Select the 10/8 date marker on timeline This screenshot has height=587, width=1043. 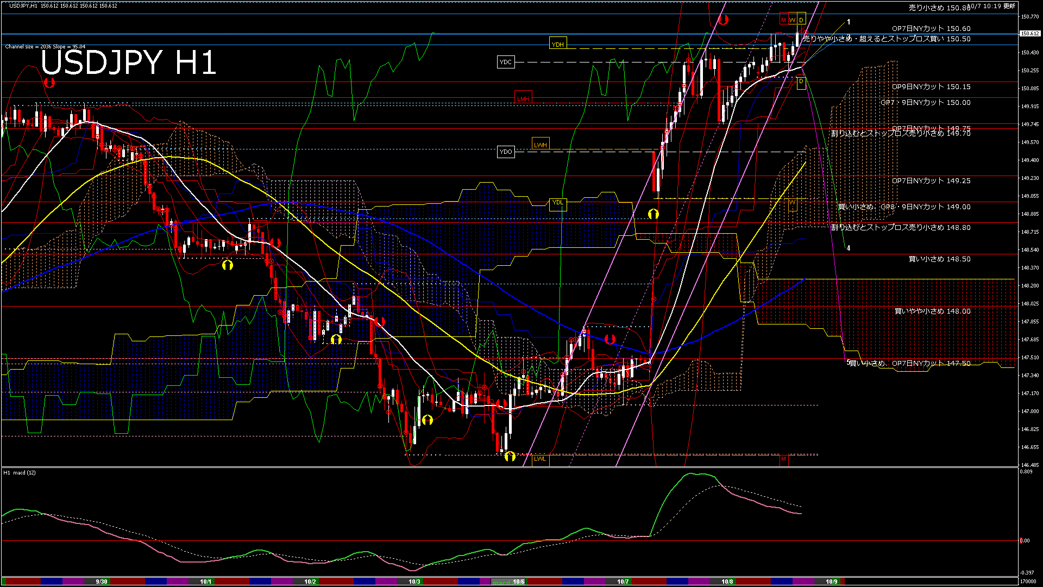pos(727,582)
